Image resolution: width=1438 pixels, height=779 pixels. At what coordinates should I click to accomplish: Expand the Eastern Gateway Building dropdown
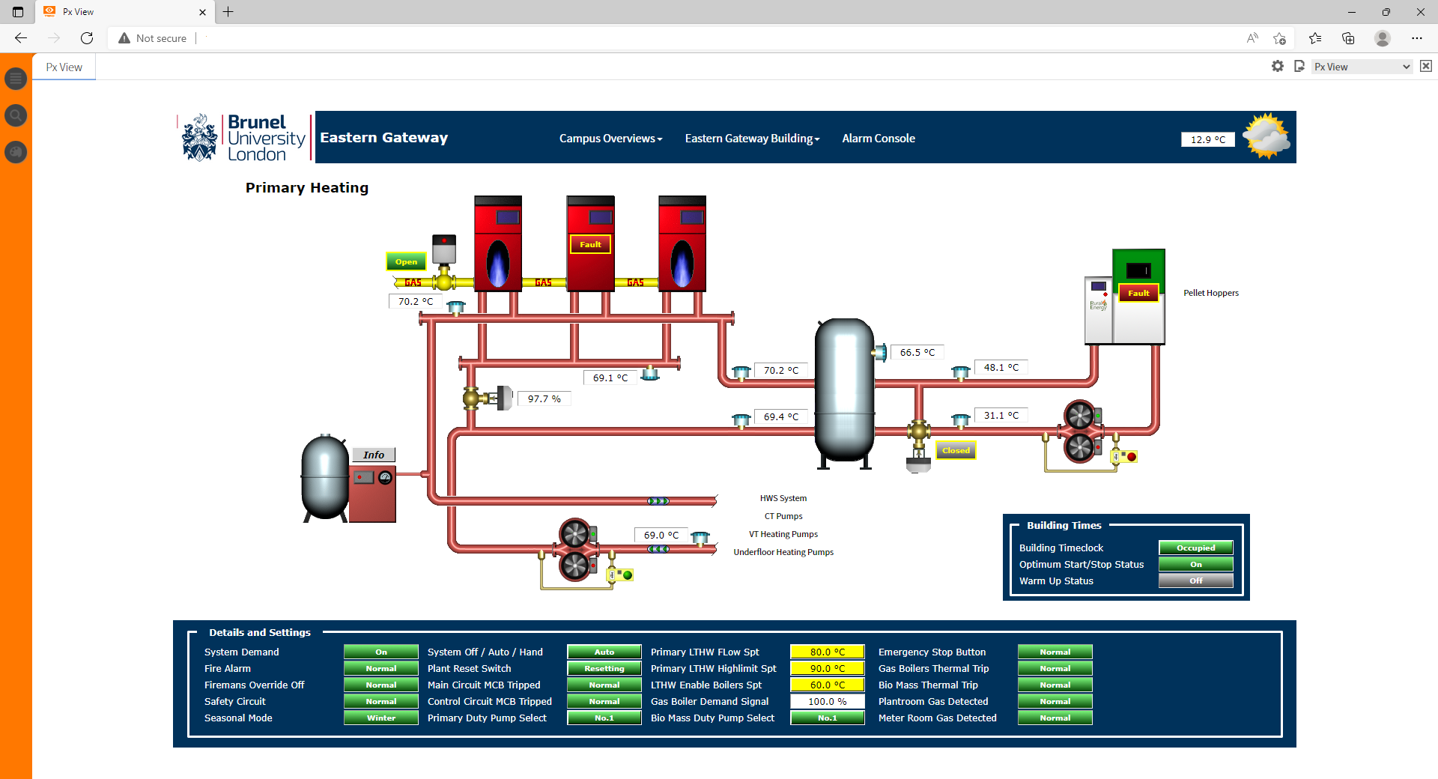[752, 139]
